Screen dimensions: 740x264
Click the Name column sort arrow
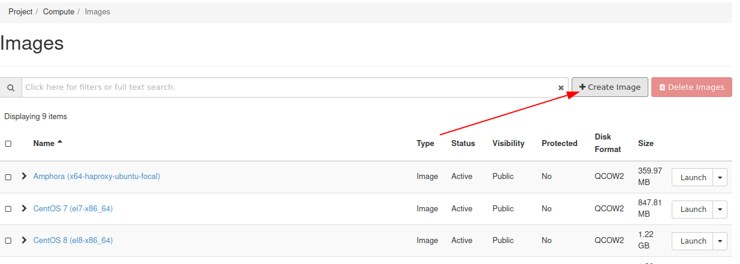point(60,142)
